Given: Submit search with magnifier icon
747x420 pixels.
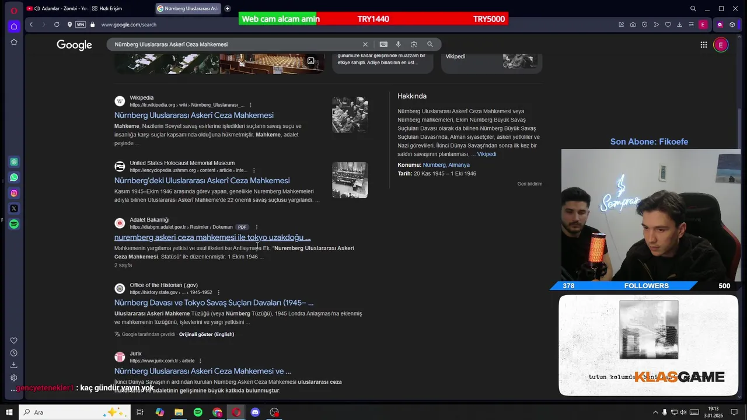Looking at the screenshot, I should click(430, 44).
